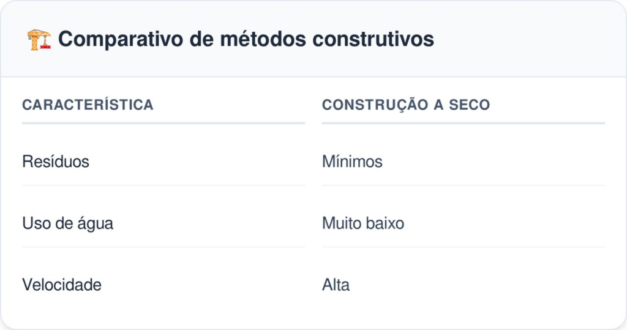
Task: Select the 'Uso de água' row label
Action: click(67, 223)
